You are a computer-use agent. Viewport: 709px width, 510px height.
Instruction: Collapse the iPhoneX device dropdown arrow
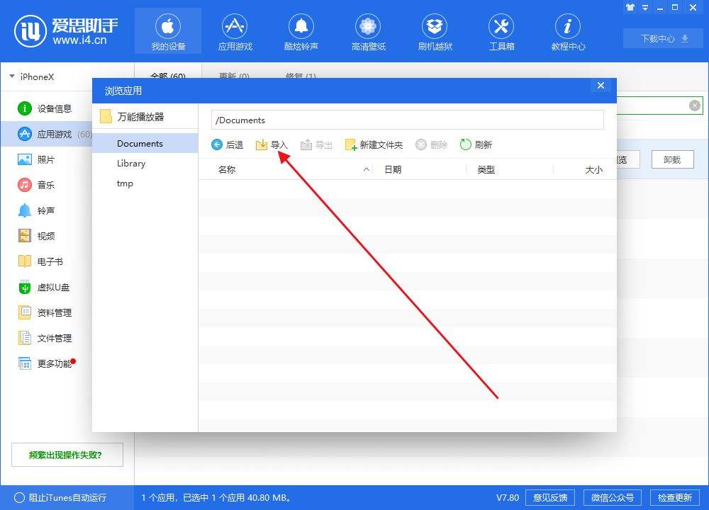pos(12,76)
